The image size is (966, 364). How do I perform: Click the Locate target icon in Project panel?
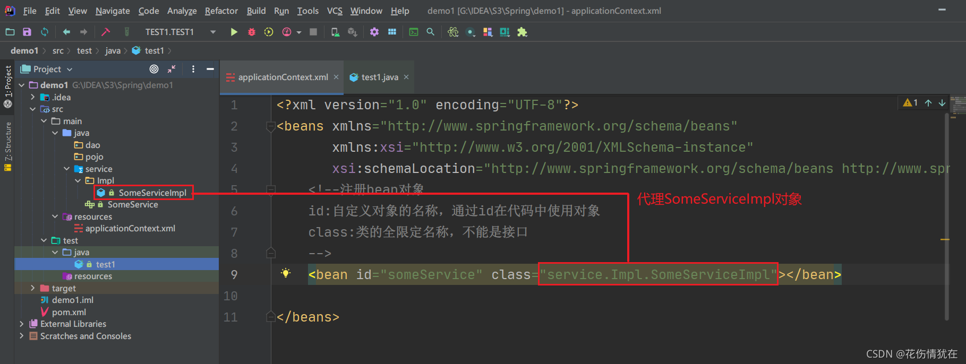pyautogui.click(x=154, y=69)
